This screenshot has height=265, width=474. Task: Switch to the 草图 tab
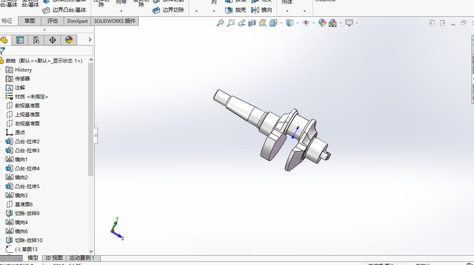click(x=30, y=21)
